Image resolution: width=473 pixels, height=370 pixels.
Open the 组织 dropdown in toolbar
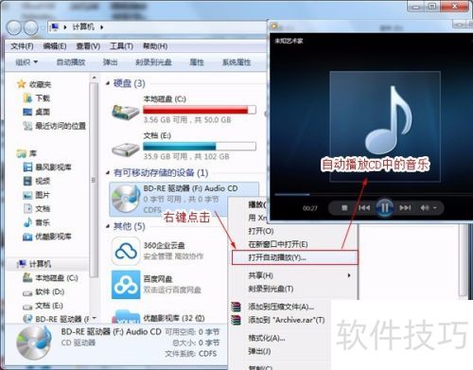coord(26,62)
